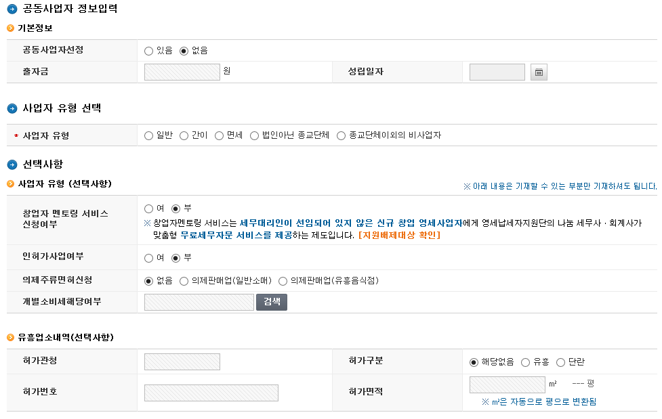Choose 간이 as 사업자 유형
The height and width of the screenshot is (419, 662).
click(x=184, y=136)
